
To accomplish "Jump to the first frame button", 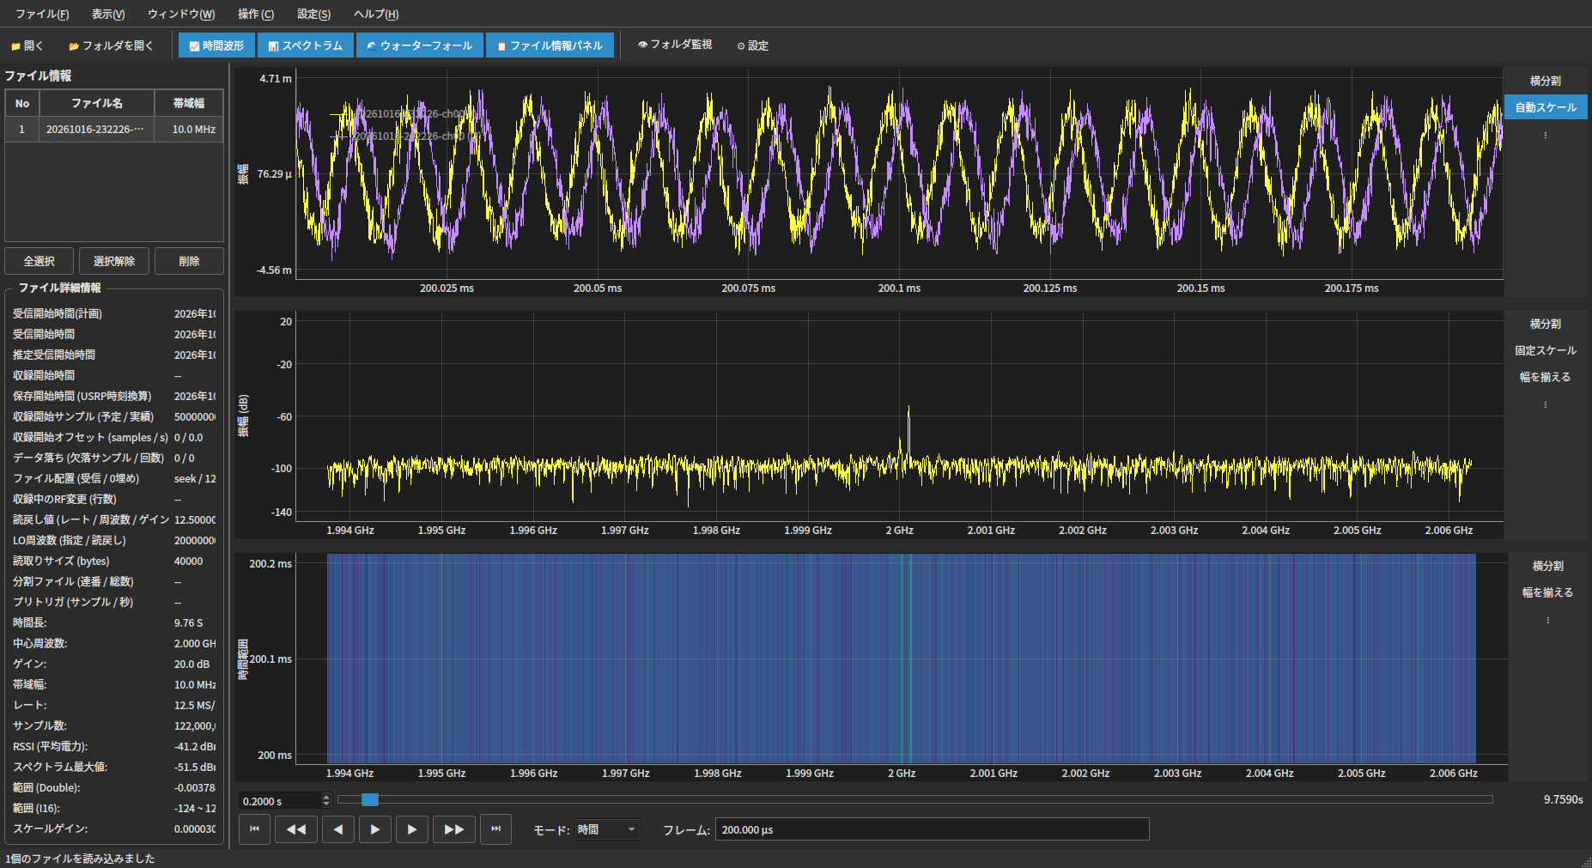I will 254,829.
